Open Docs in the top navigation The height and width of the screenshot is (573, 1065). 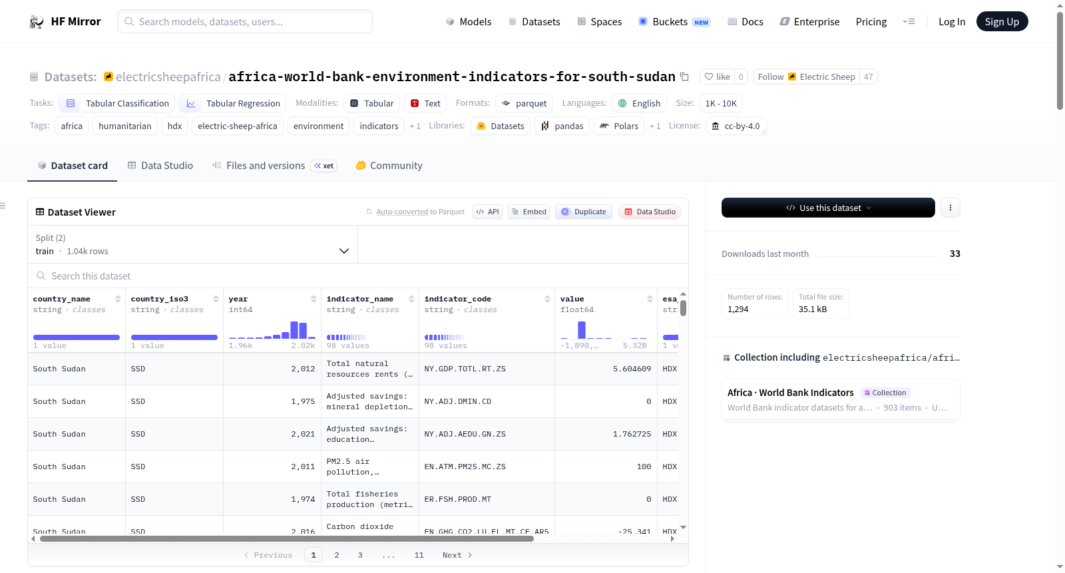pos(745,22)
